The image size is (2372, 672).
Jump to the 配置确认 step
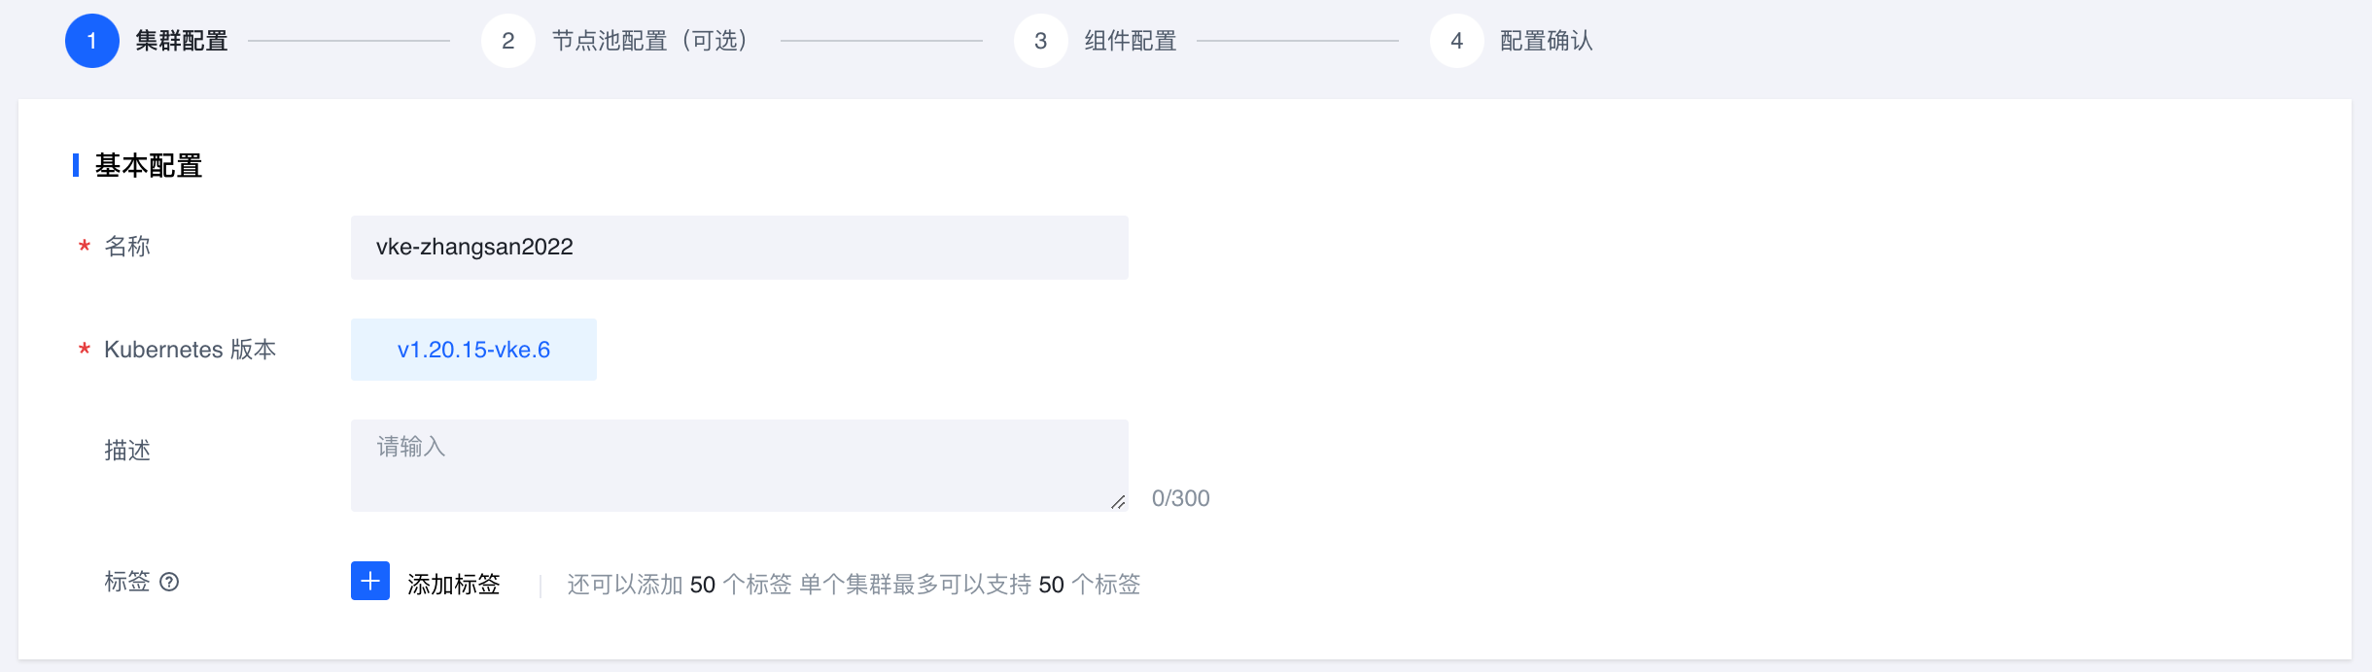1546,41
